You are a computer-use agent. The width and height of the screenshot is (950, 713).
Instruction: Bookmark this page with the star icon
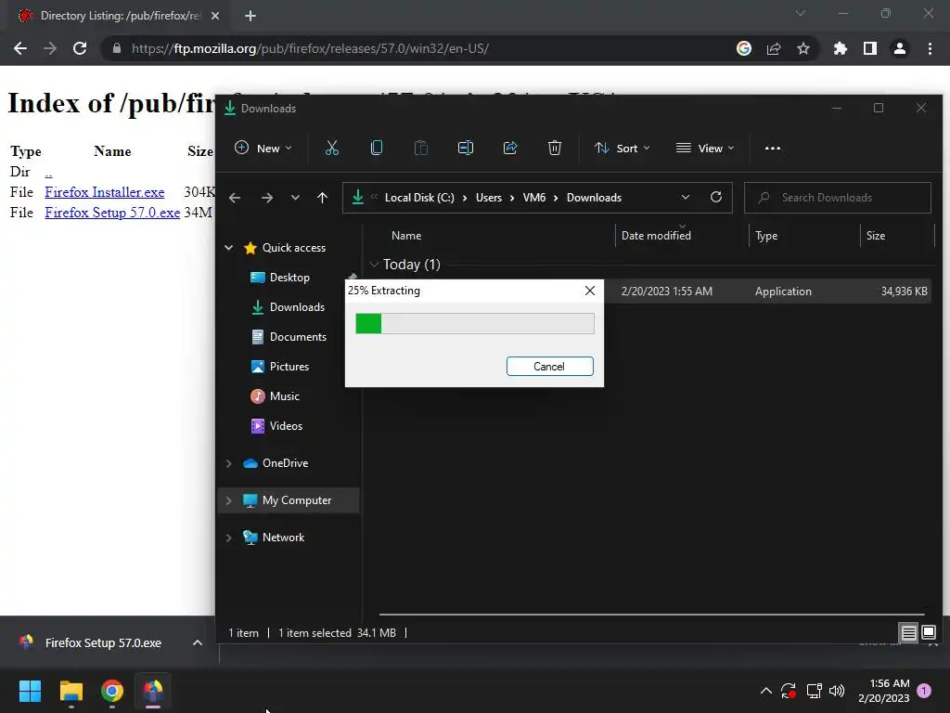(x=802, y=48)
